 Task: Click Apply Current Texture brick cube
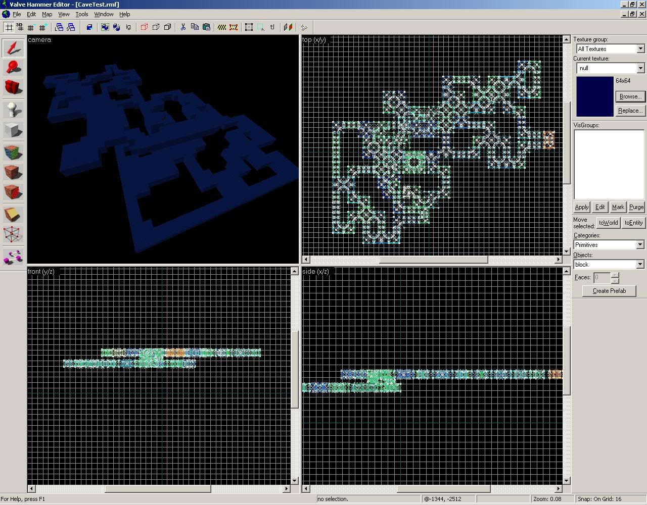pyautogui.click(x=13, y=172)
